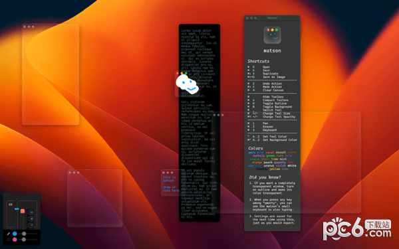The image size is (399, 249).
Task: Click the "Compact Toolbox" shortcut row
Action: tap(268, 100)
